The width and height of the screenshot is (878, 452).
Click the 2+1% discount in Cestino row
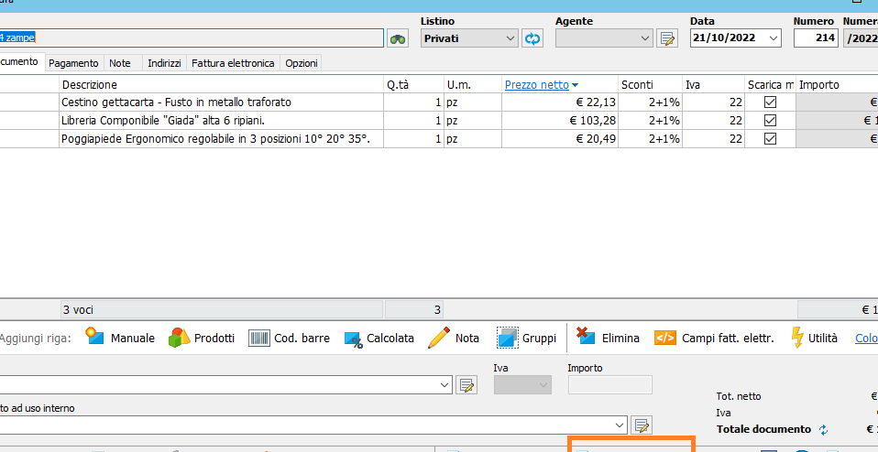650,102
